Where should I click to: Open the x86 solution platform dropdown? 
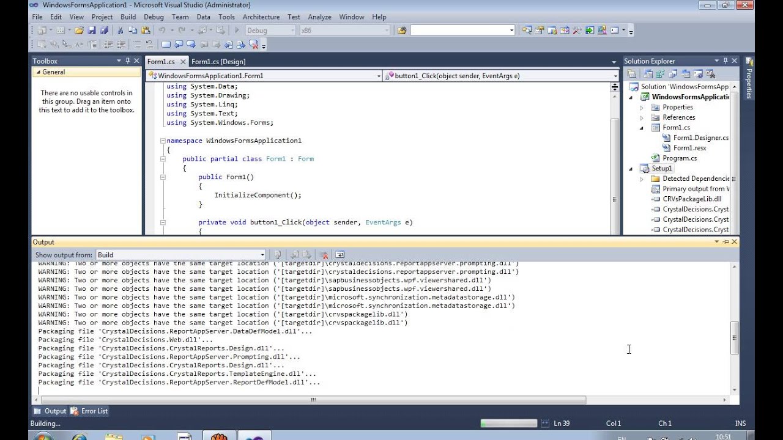387,30
